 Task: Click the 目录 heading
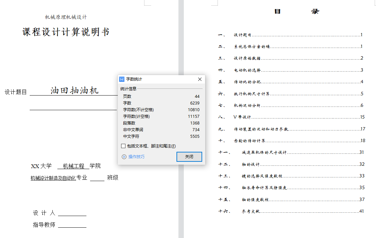297,11
